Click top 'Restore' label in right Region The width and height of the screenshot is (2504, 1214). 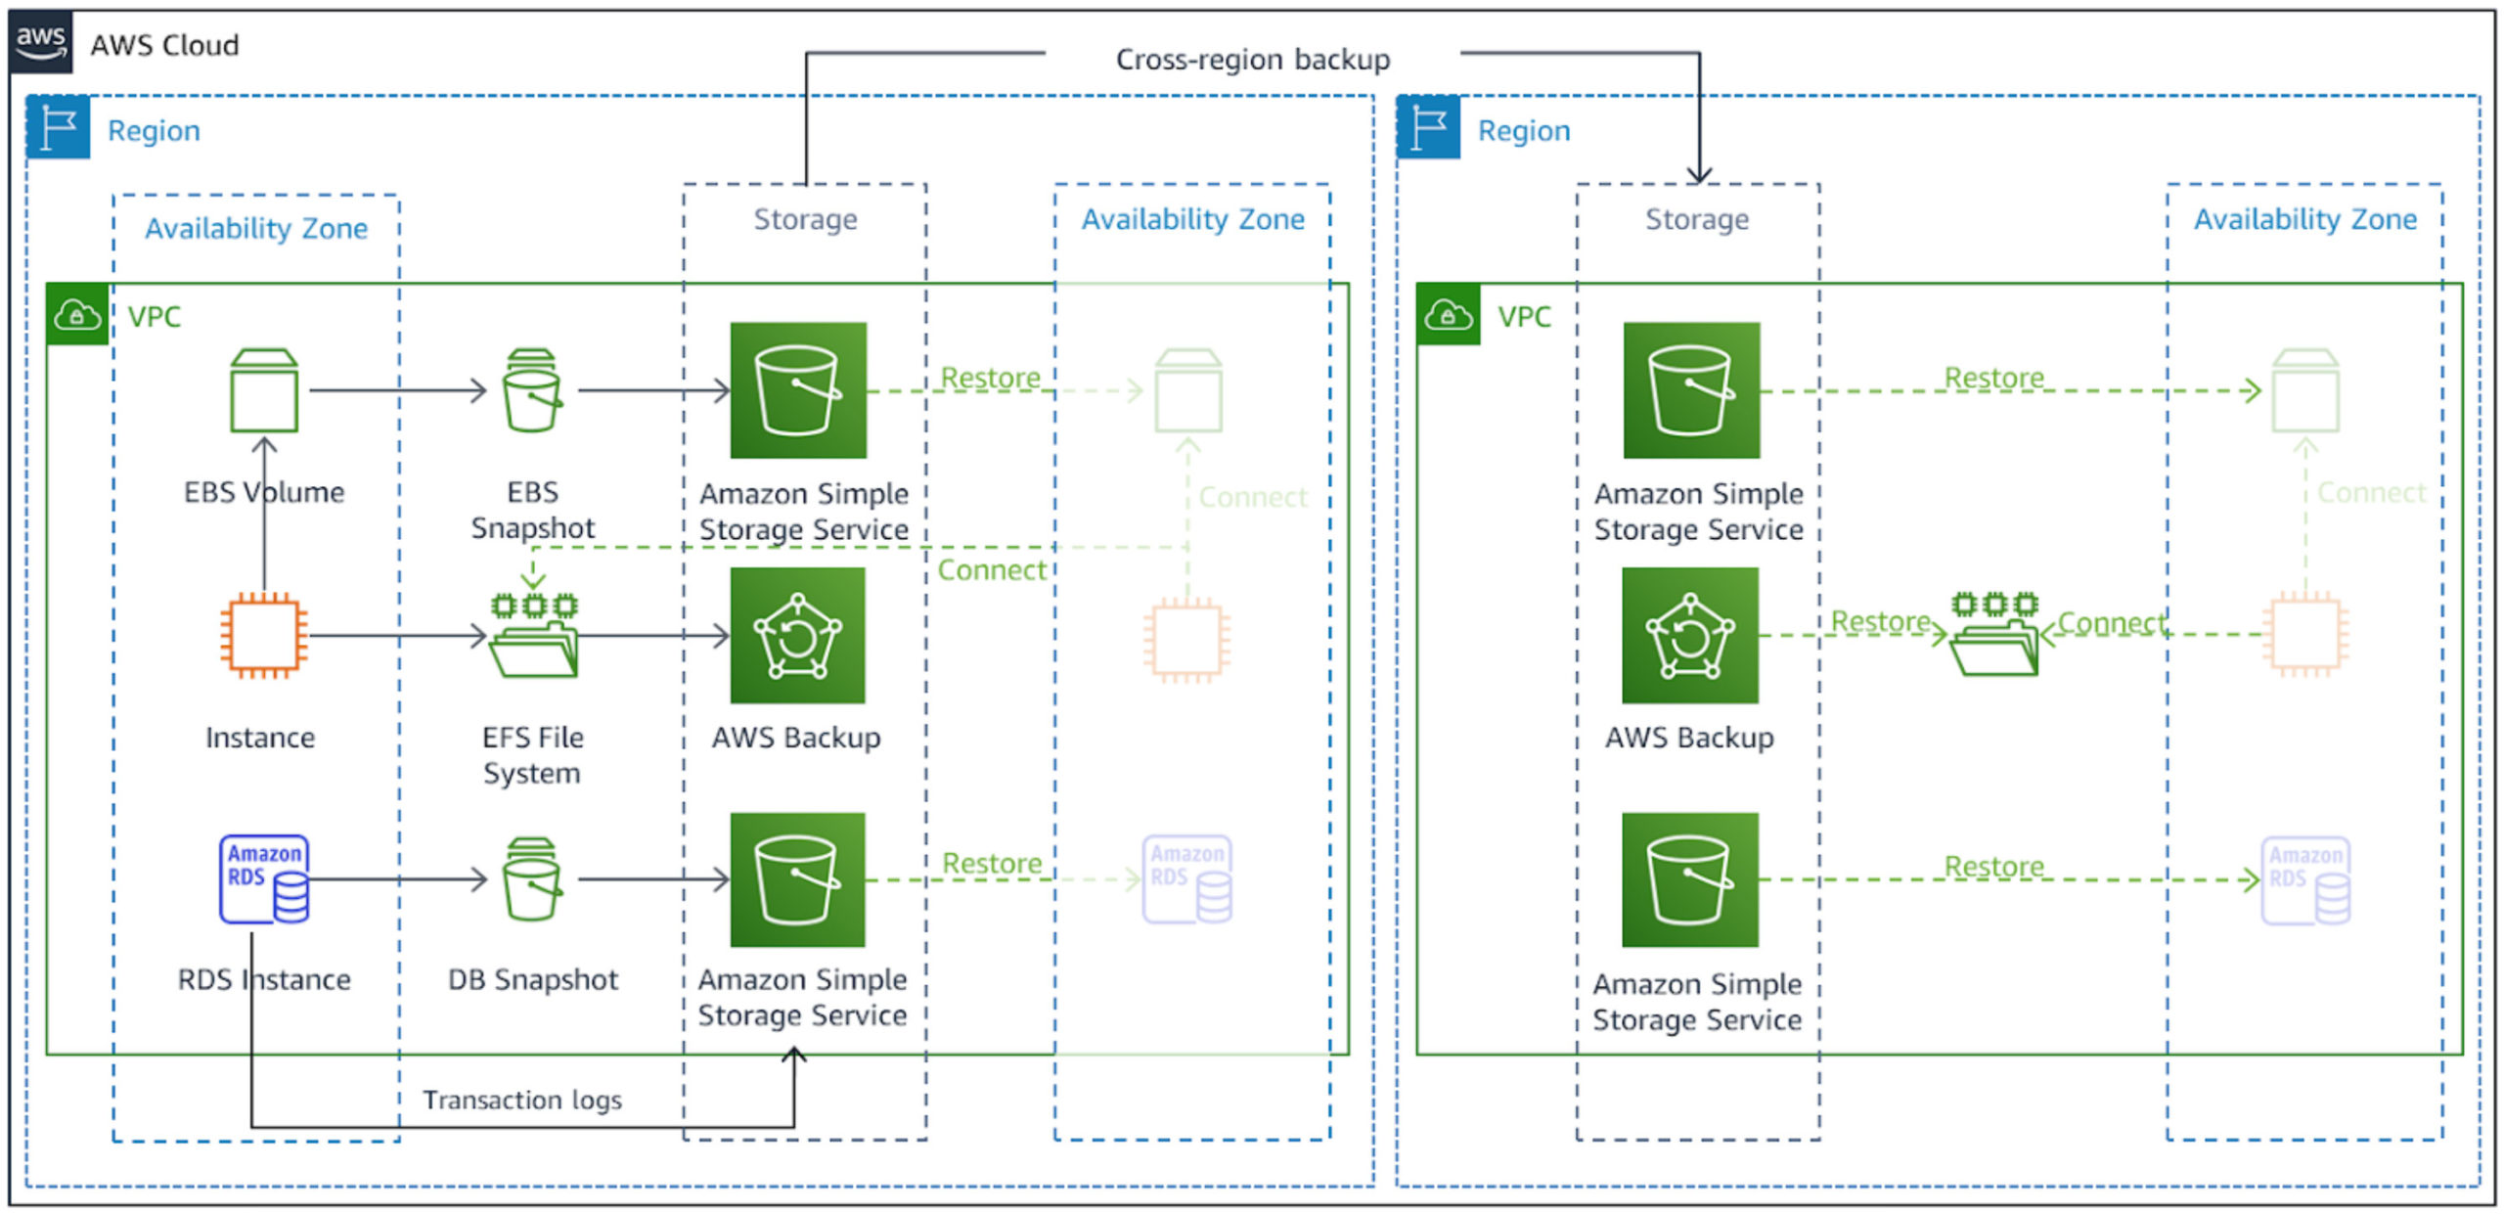pyautogui.click(x=1993, y=378)
